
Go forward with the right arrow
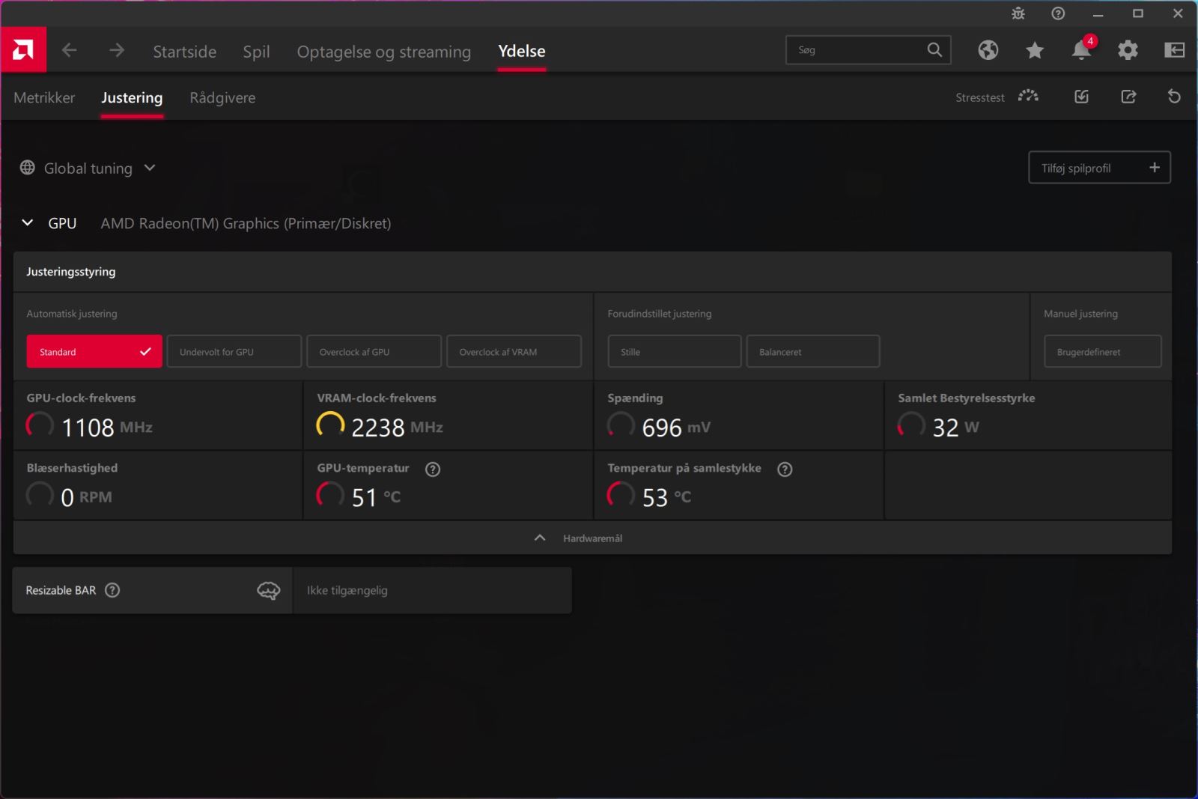point(116,50)
